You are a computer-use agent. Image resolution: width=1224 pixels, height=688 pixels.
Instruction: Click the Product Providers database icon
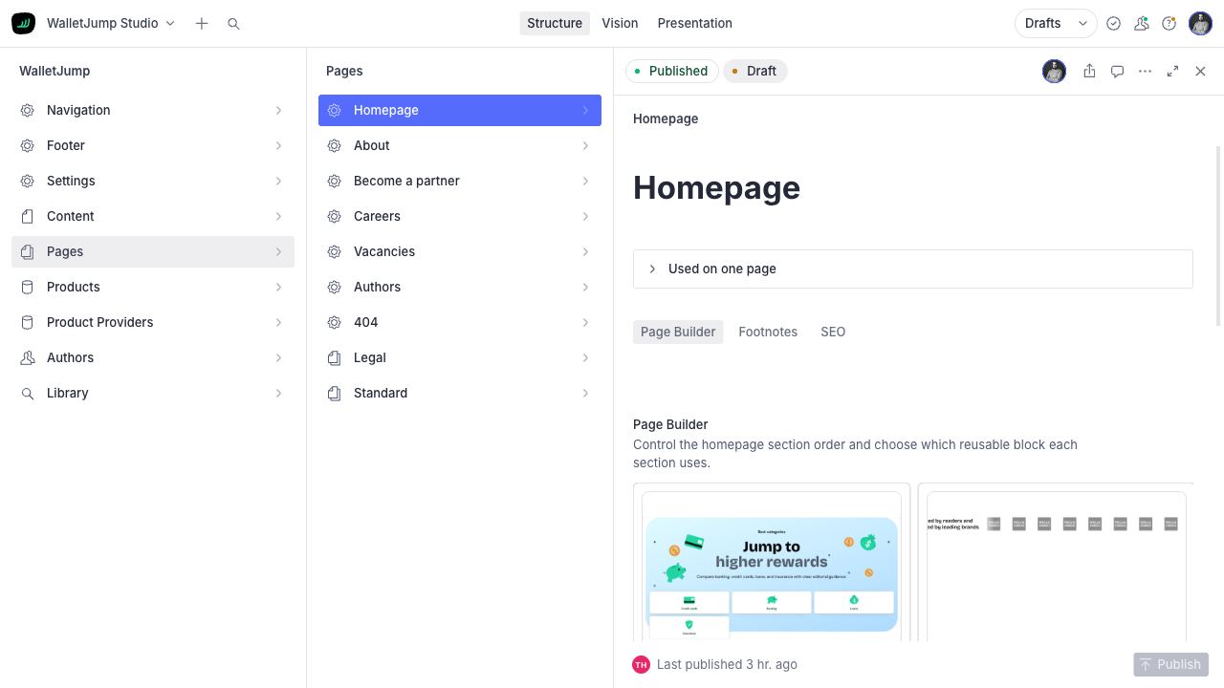[27, 322]
